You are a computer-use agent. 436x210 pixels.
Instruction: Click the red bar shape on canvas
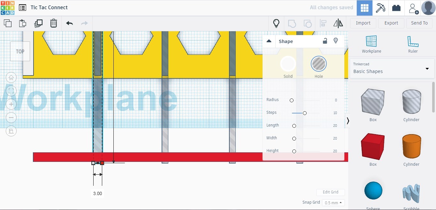[x=190, y=157]
